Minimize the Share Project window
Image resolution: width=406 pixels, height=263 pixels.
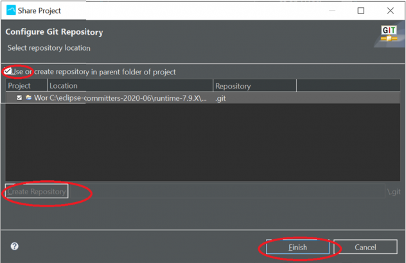coord(331,10)
